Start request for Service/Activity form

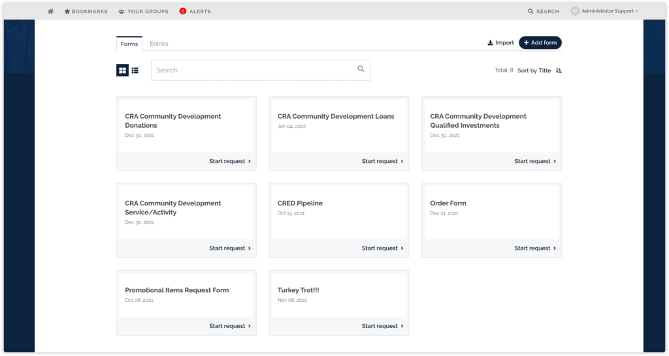(230, 248)
